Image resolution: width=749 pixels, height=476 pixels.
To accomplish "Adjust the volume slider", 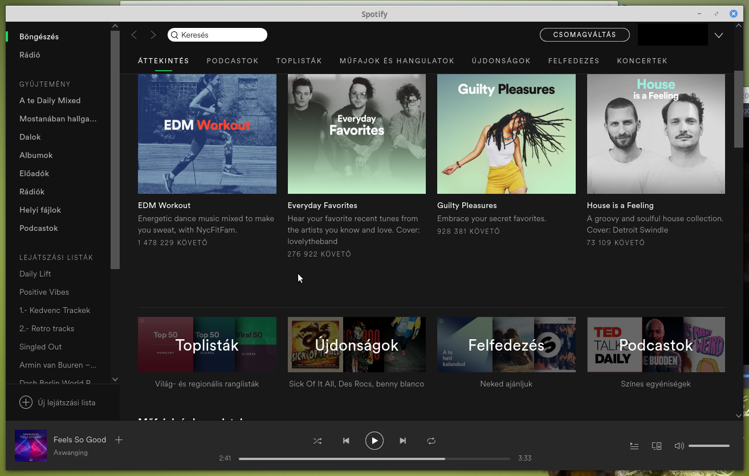I will 709,446.
